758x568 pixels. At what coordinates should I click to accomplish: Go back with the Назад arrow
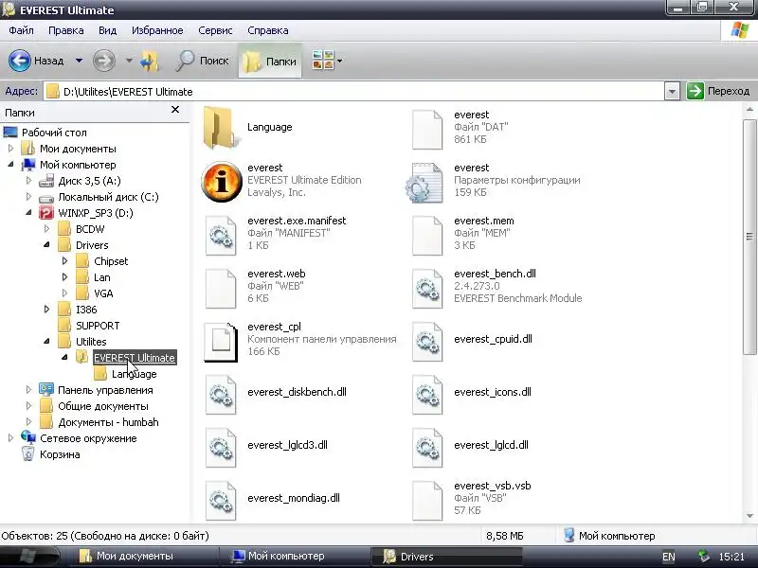tap(20, 61)
